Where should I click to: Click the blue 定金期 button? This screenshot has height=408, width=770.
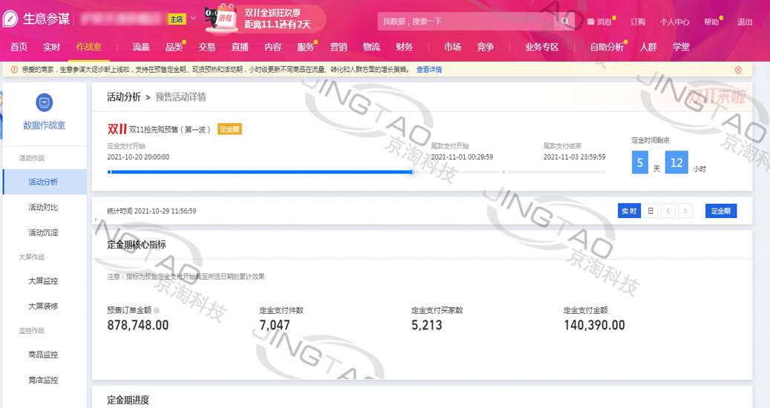tap(721, 211)
